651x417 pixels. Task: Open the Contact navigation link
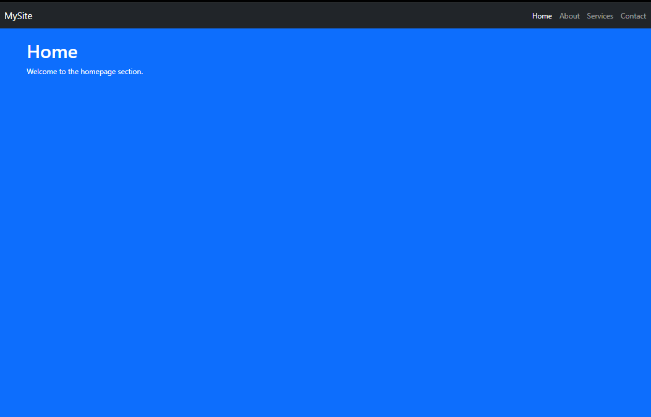tap(633, 16)
